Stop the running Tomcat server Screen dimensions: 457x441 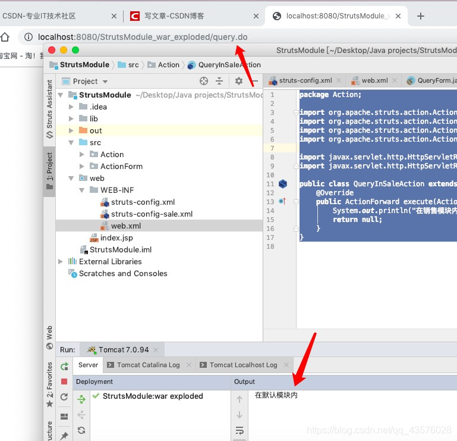(64, 381)
